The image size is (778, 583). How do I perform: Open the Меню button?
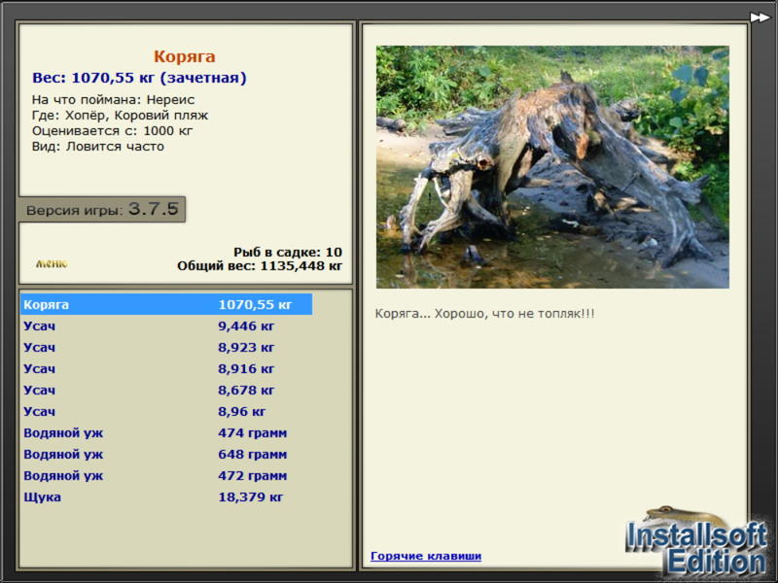click(x=52, y=263)
